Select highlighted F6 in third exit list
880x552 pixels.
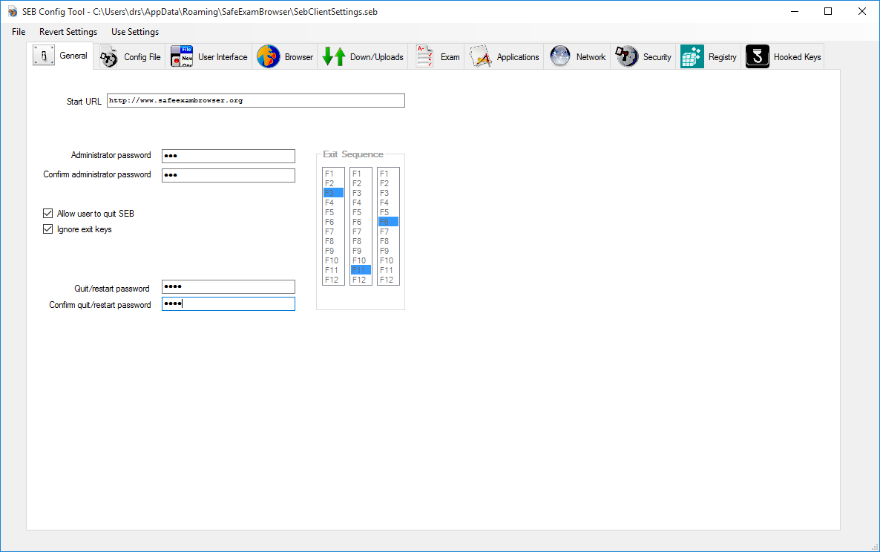(388, 222)
